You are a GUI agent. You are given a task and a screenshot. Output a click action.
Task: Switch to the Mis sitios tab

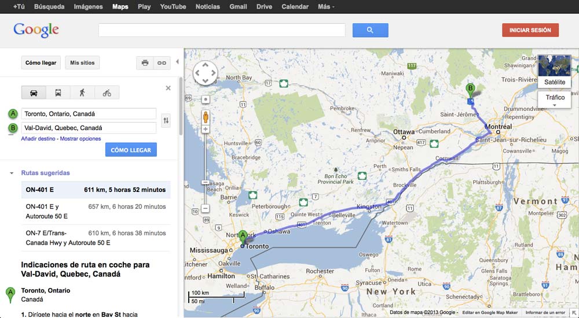pyautogui.click(x=82, y=62)
